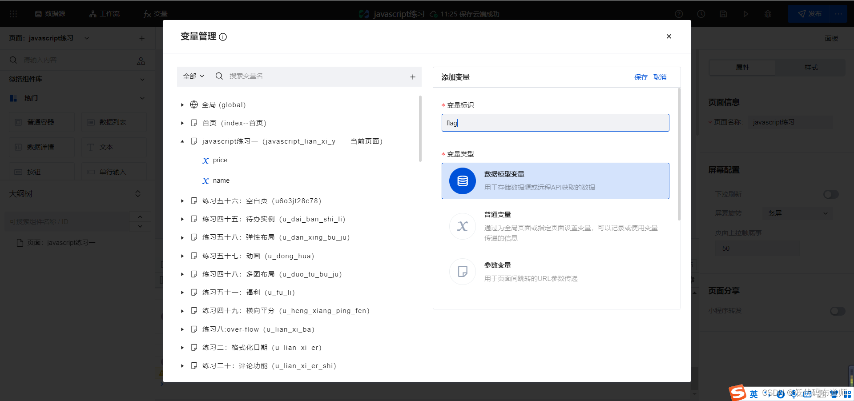Click the debug bug icon in top bar

(768, 14)
